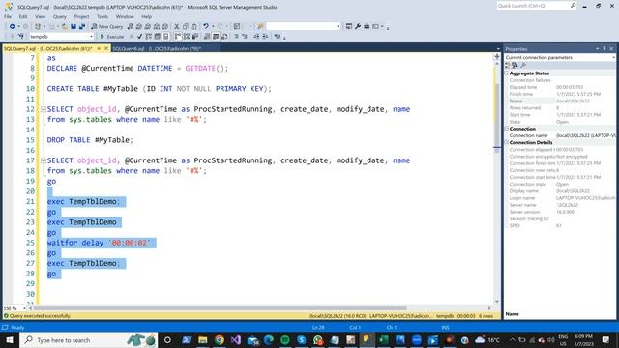Click the Windows Start button

click(10, 340)
